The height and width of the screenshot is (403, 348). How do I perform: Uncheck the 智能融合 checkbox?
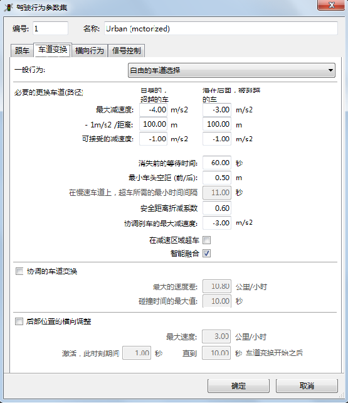[206, 254]
